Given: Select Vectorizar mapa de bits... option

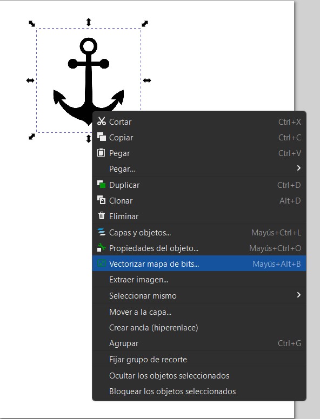Looking at the screenshot, I should [199, 263].
